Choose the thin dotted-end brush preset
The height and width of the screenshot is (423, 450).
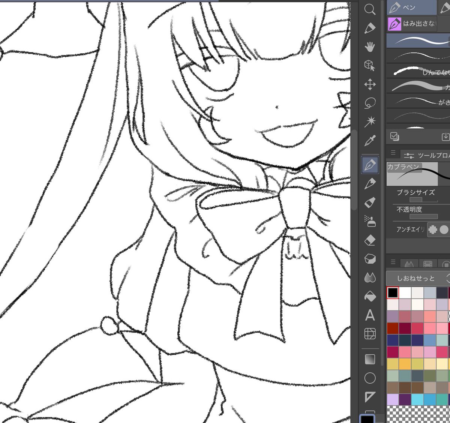[418, 55]
